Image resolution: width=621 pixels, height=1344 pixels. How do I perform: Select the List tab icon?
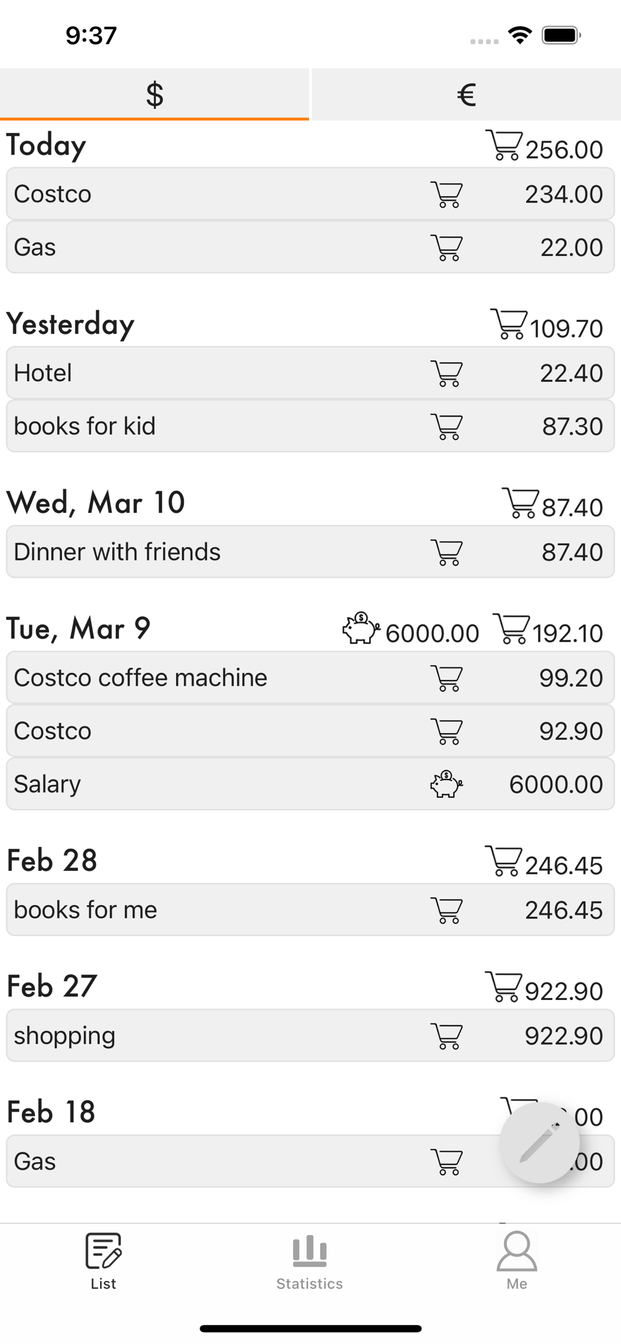[x=103, y=1251]
